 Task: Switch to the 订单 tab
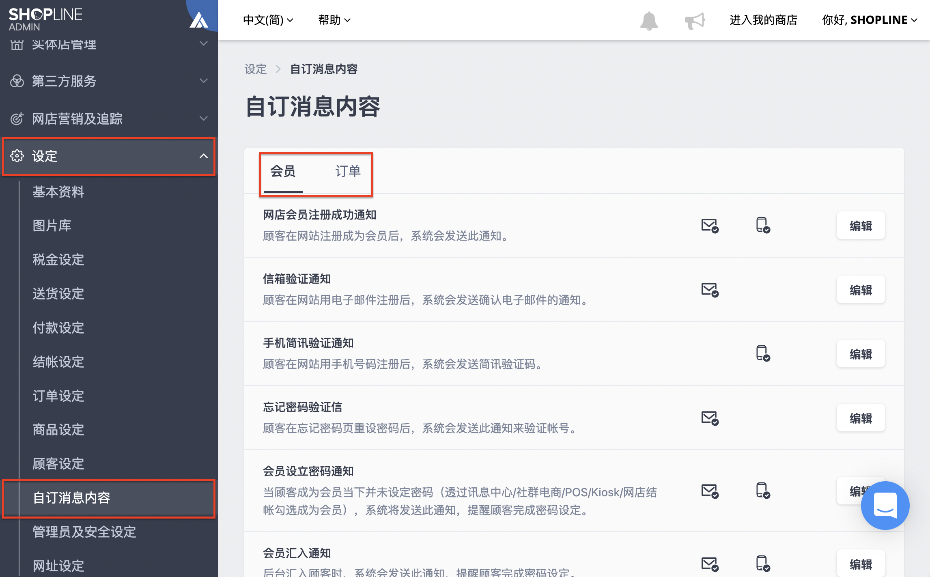(x=348, y=171)
